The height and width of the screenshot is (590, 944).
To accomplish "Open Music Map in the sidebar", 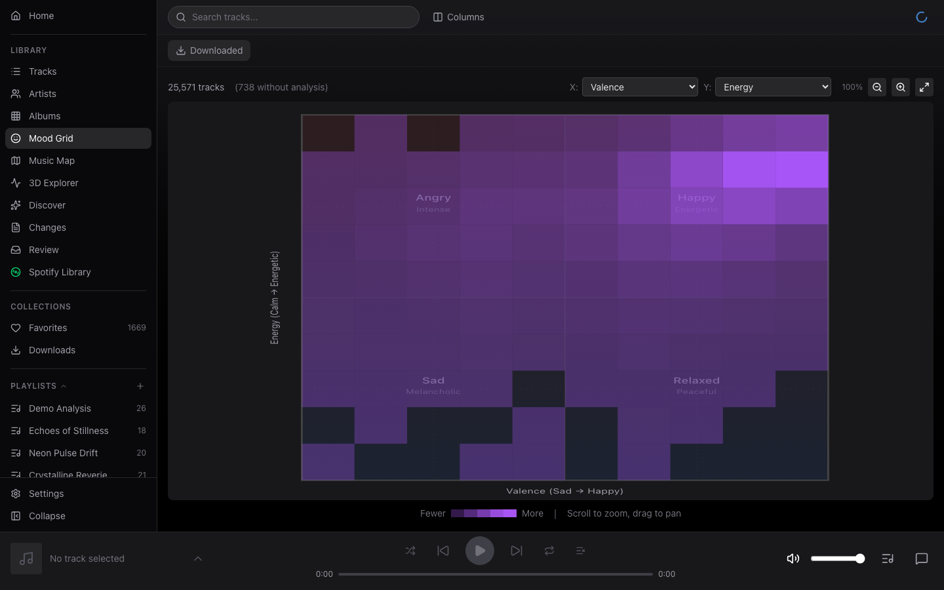I will (x=52, y=161).
